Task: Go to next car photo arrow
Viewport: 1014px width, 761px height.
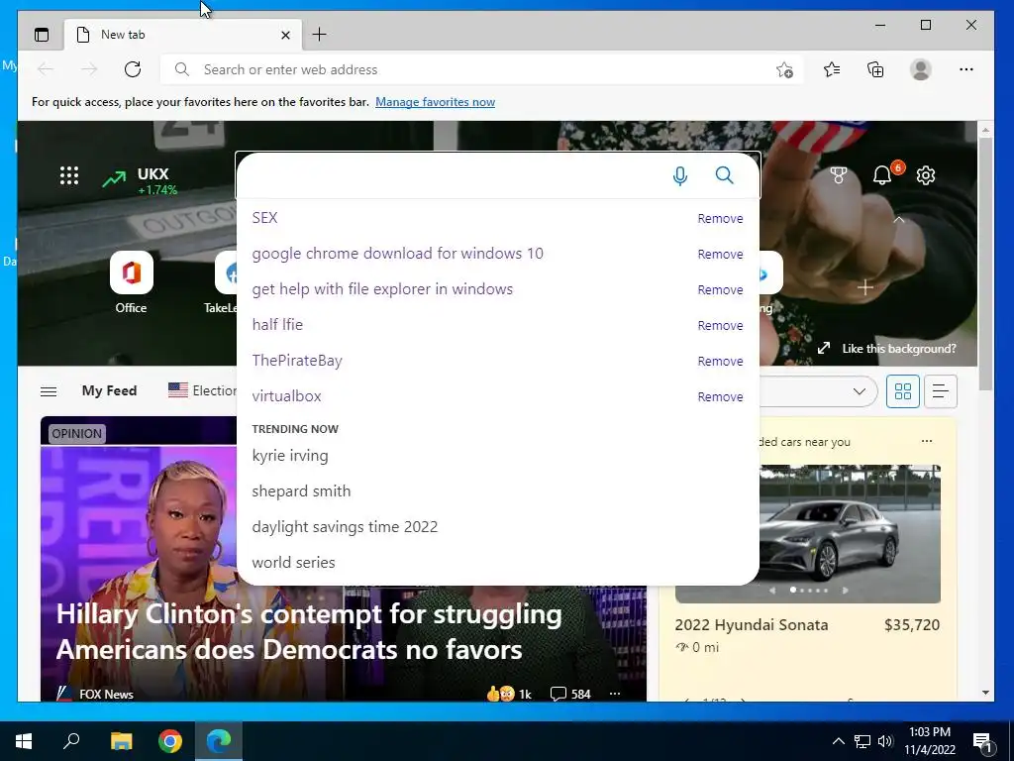Action: tap(846, 591)
